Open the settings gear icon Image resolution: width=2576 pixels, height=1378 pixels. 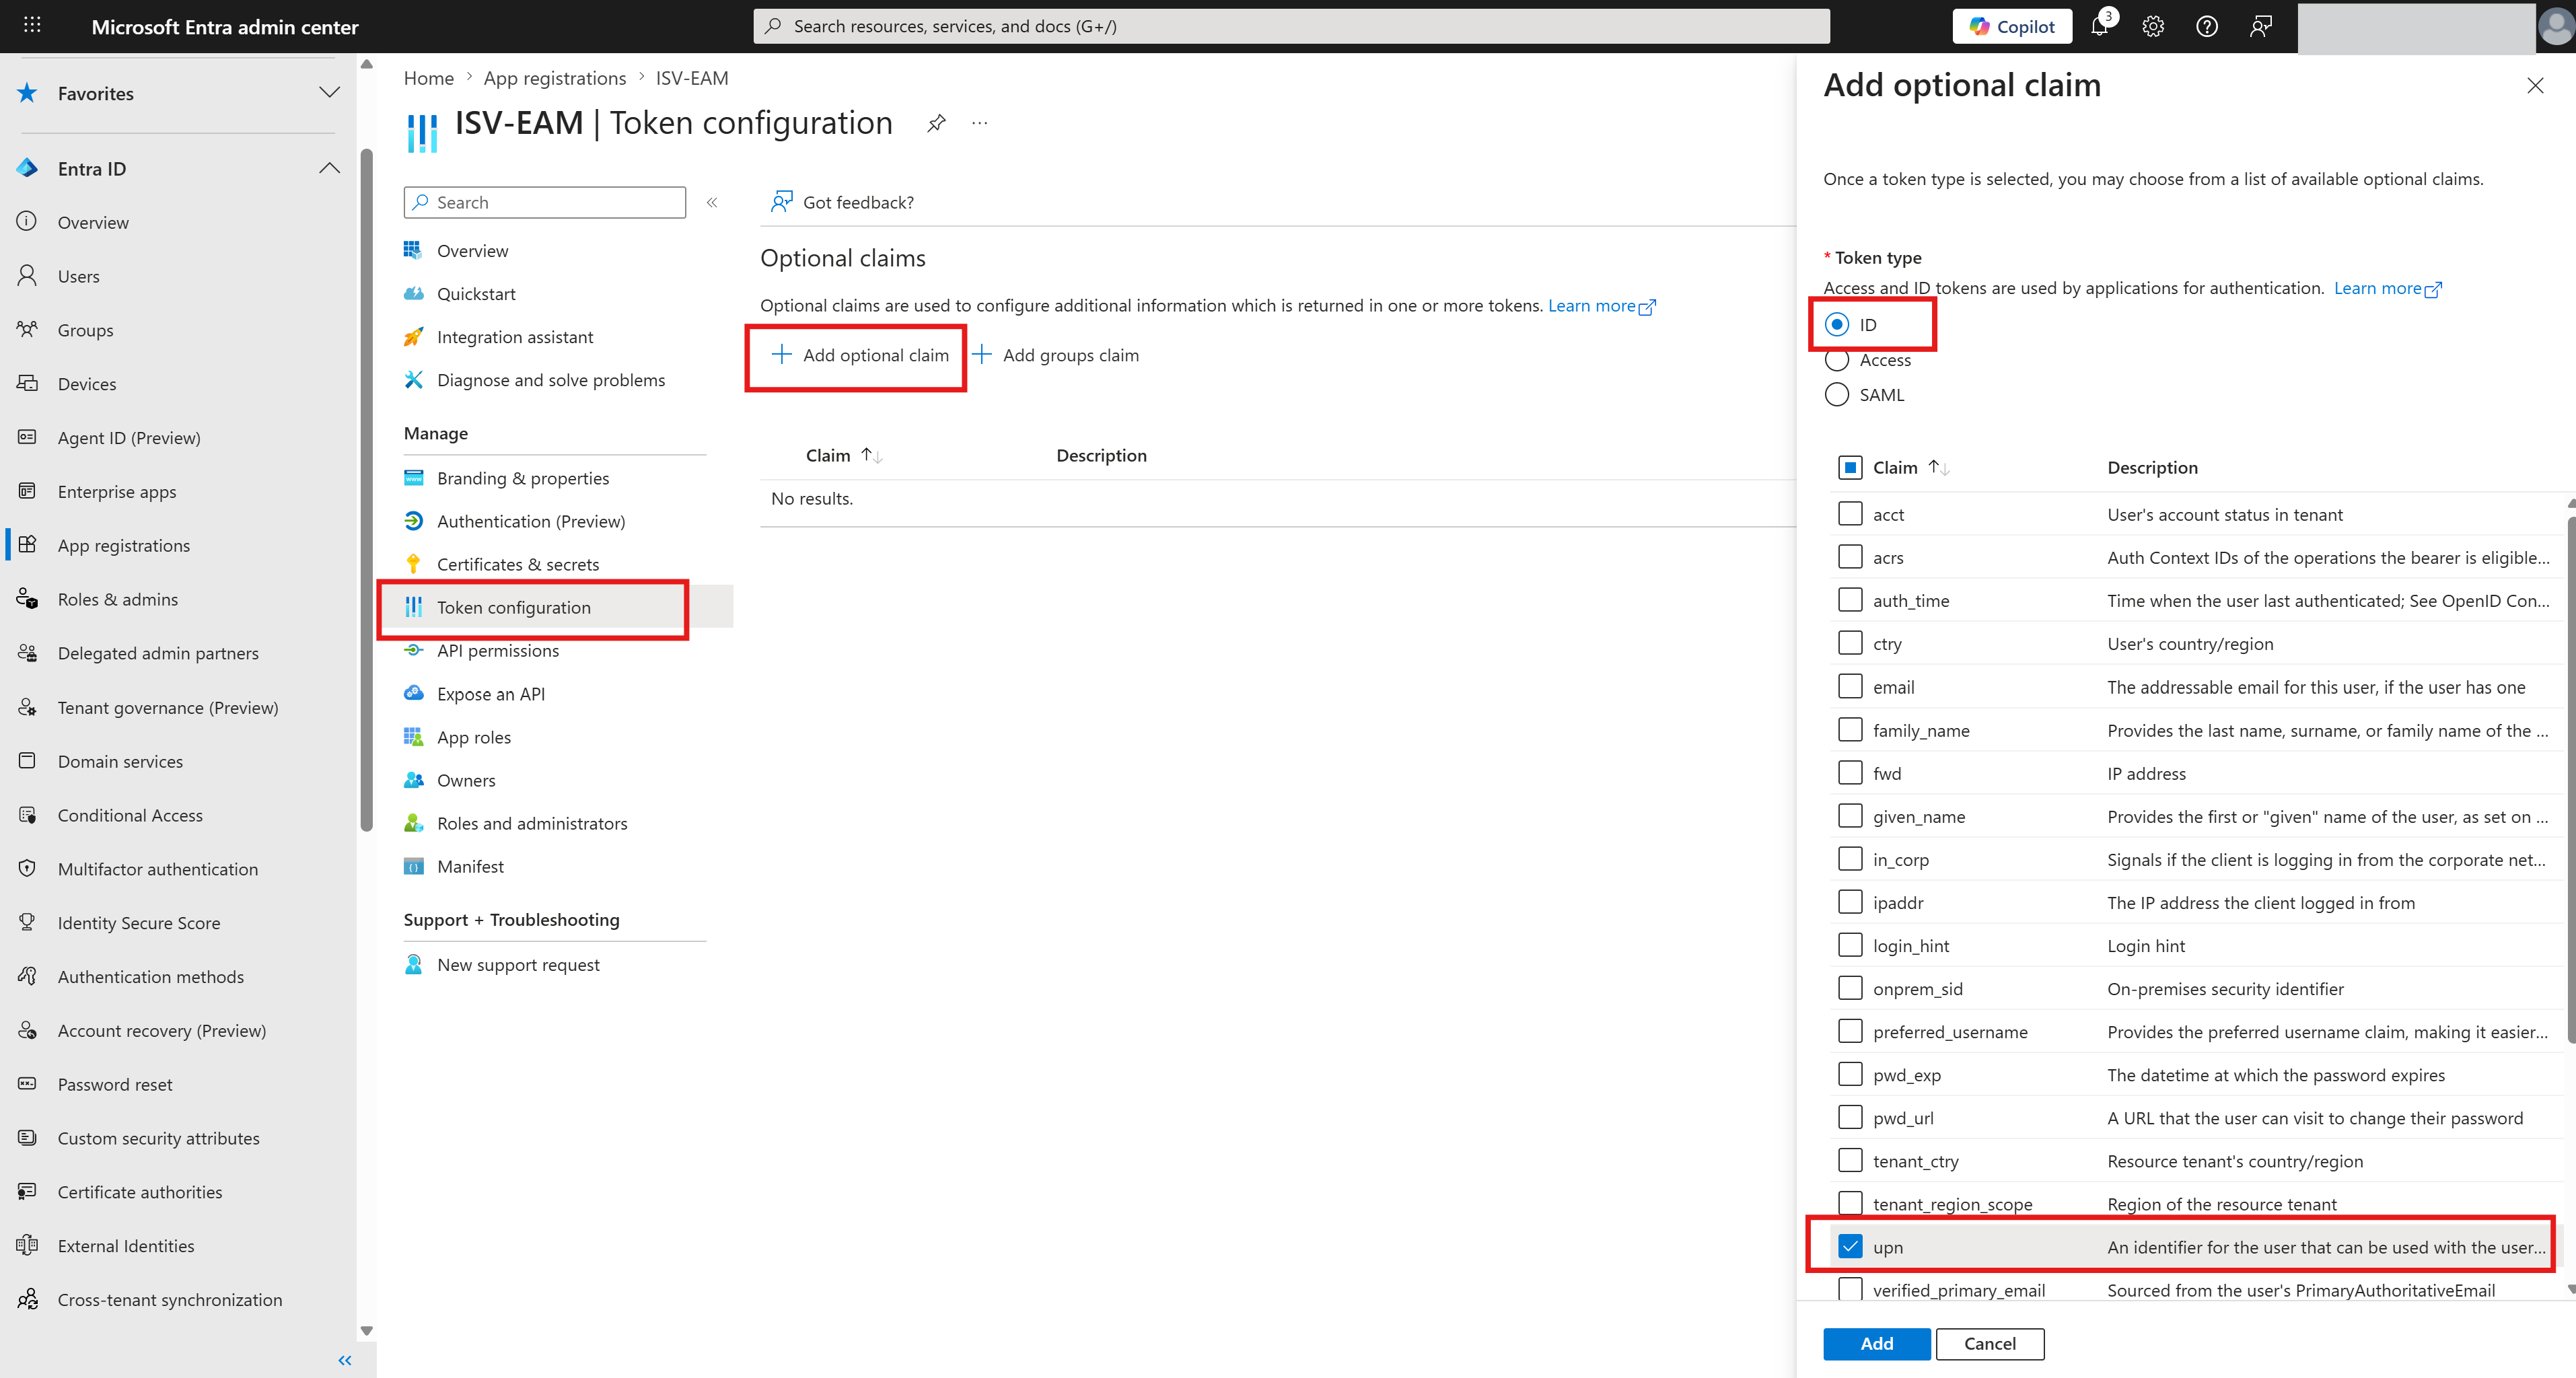2153,26
